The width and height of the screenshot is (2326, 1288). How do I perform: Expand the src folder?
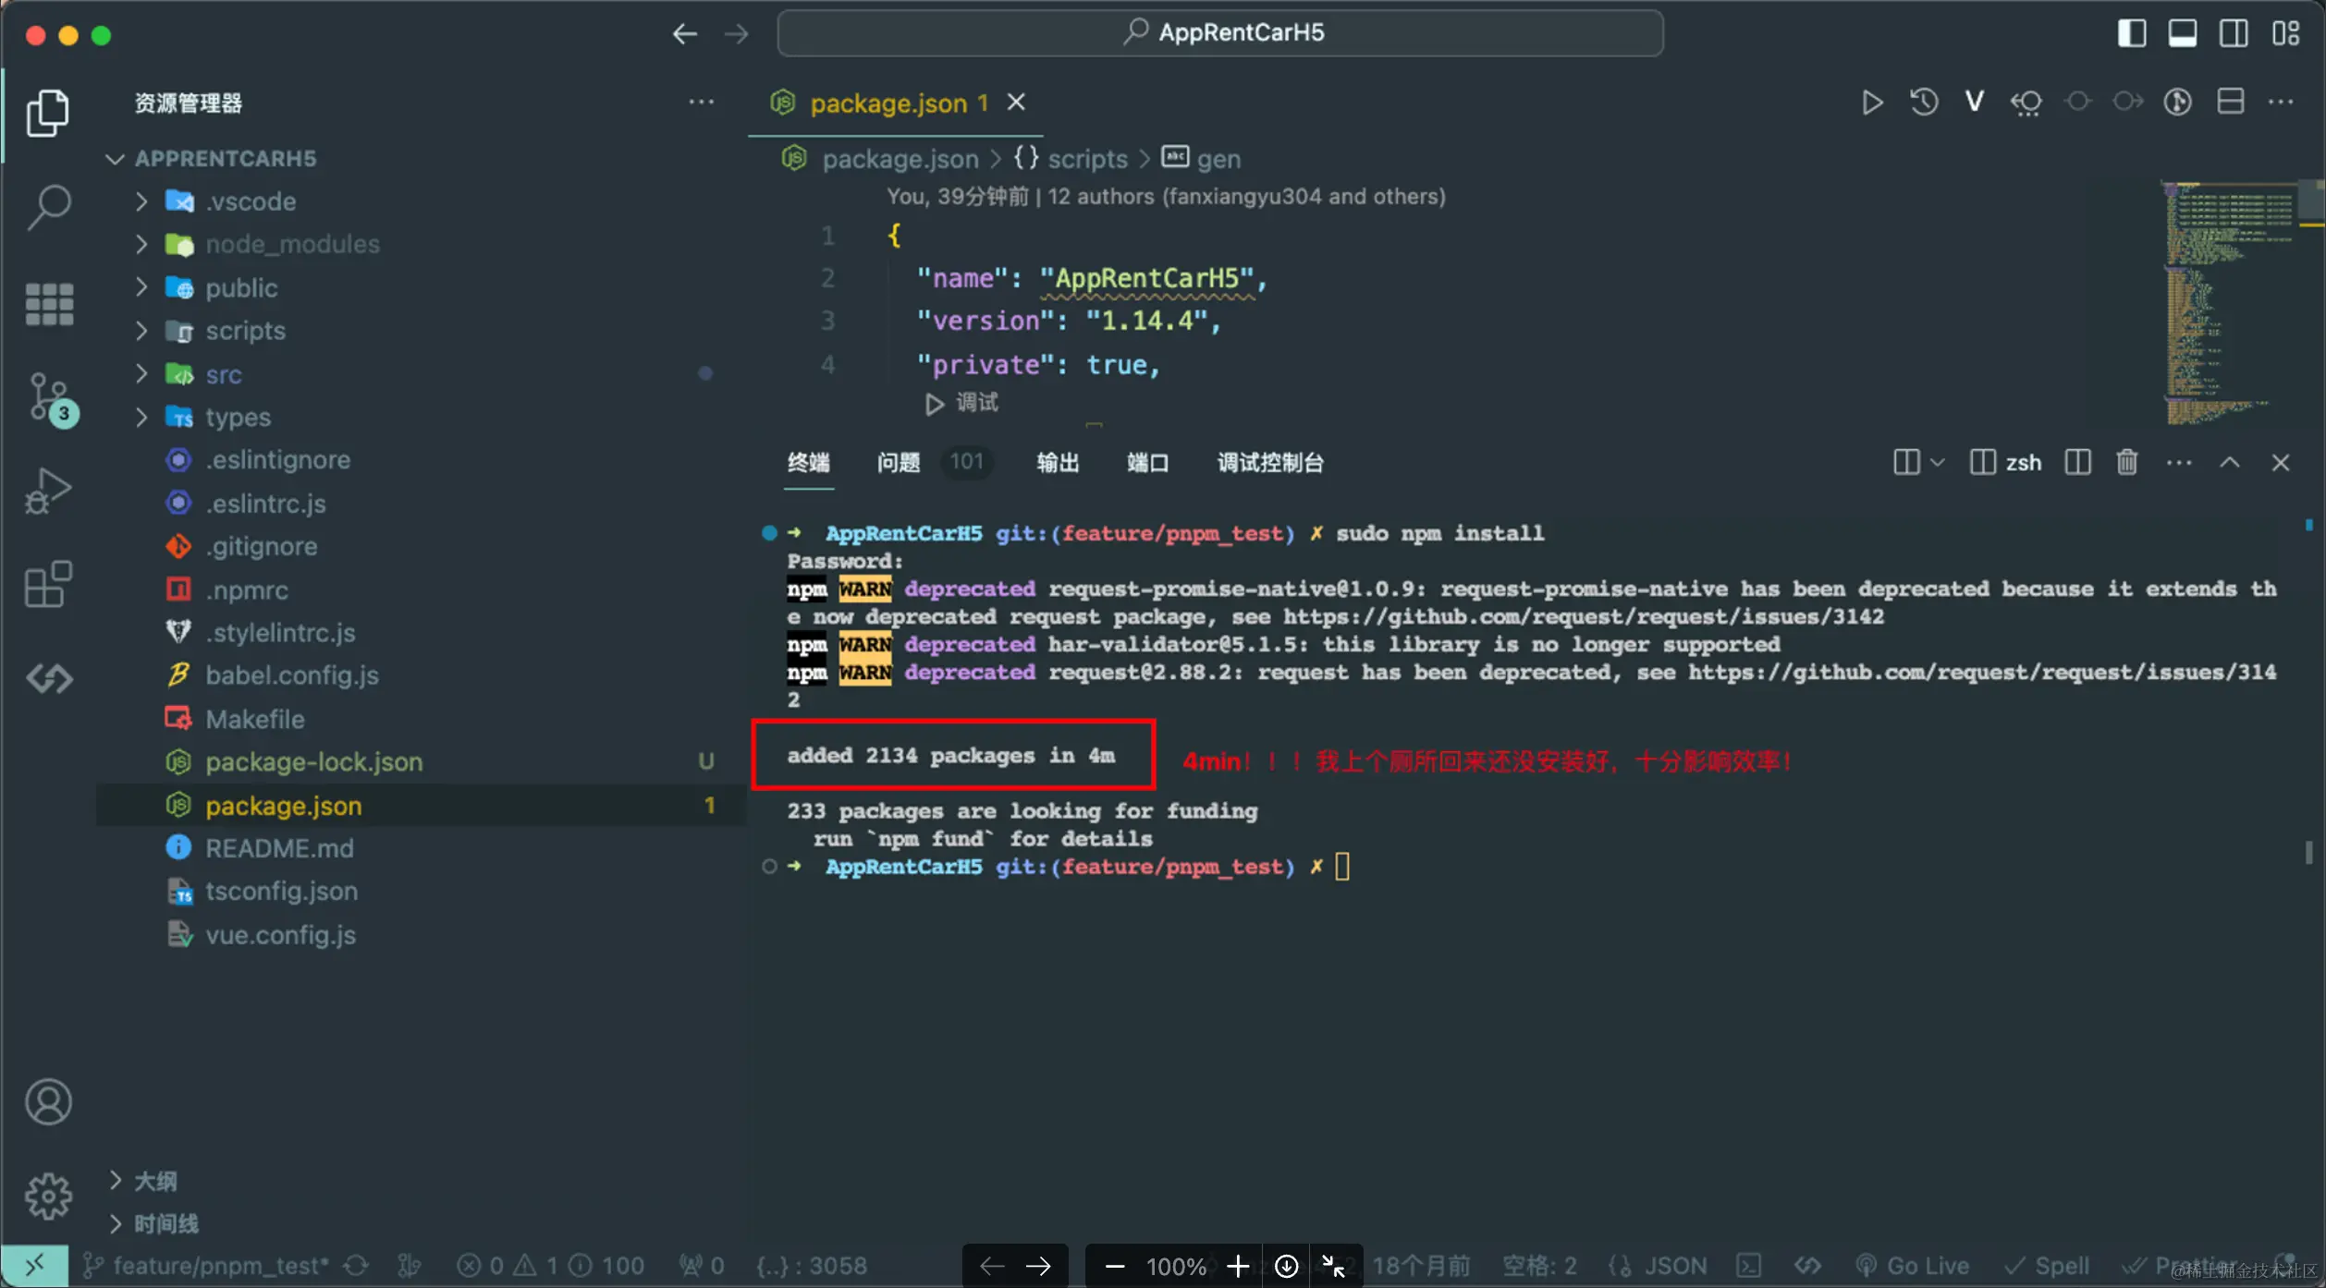tap(224, 374)
